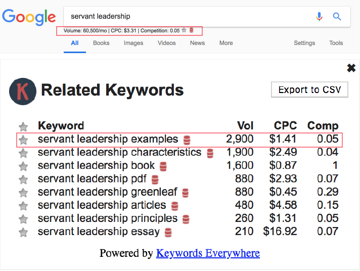Start voice search with the microphone icon
The image size is (360, 271).
319,17
